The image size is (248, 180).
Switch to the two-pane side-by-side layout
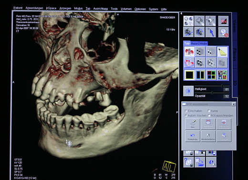click(200, 75)
